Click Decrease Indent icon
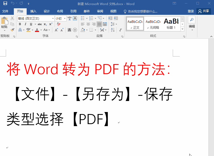Viewport: 214px width, 156px height. [x=110, y=18]
